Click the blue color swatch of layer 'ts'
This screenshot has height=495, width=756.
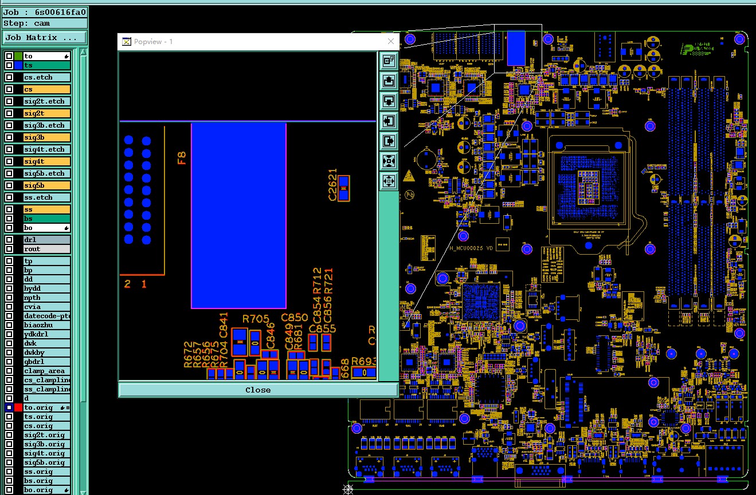pos(18,65)
